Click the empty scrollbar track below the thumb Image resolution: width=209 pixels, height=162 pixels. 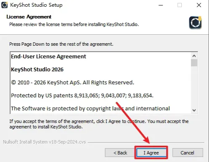pos(194,87)
